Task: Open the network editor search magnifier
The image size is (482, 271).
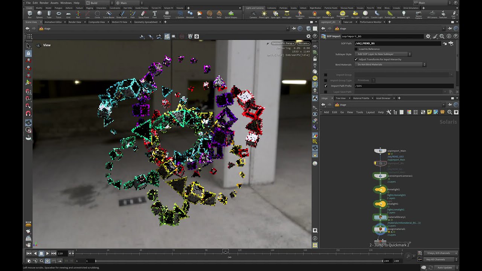Action: click(x=450, y=112)
